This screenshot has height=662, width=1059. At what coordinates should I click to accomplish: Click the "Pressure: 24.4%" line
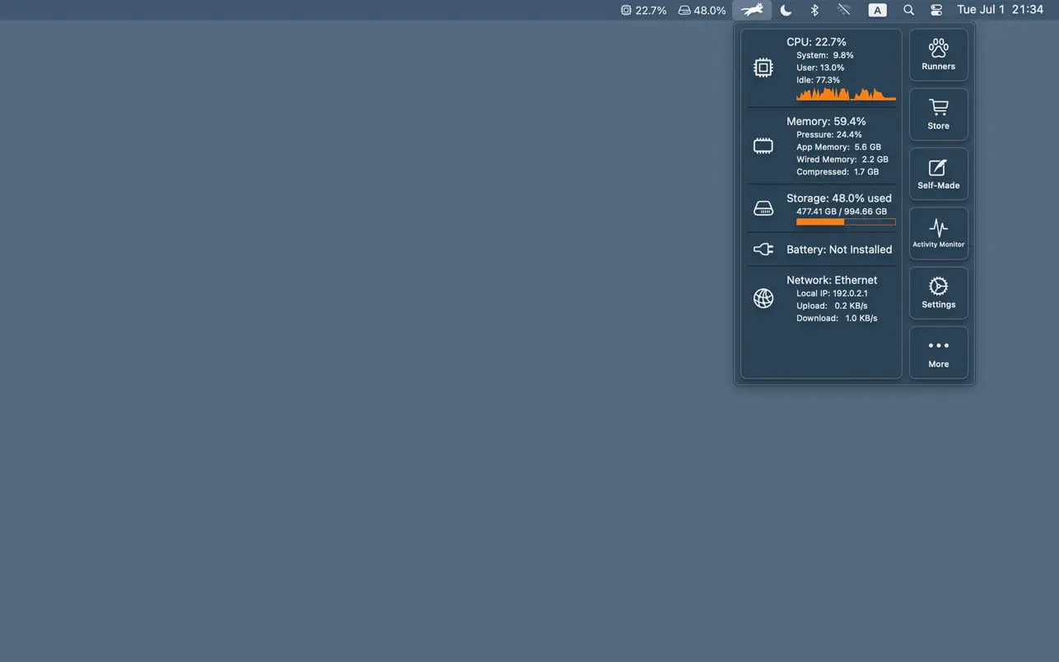[x=829, y=134]
